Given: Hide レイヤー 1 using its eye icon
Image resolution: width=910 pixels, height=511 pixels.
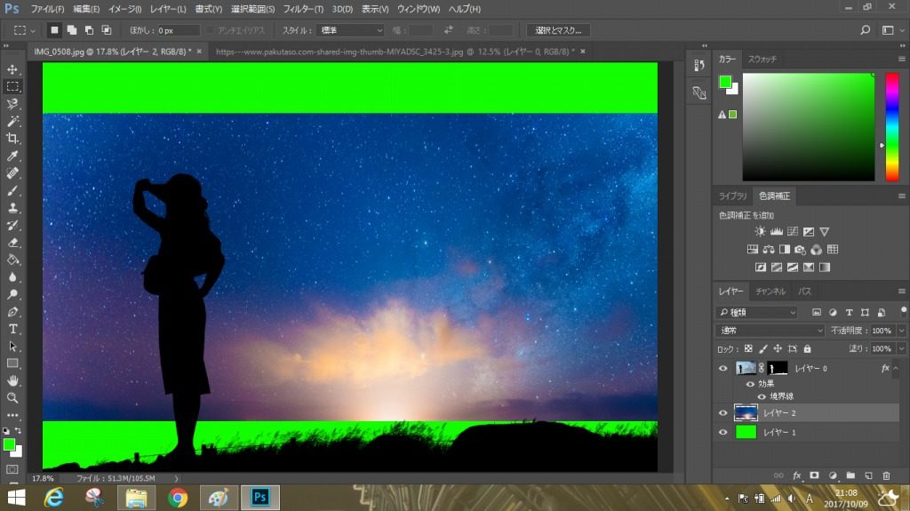Looking at the screenshot, I should point(722,432).
